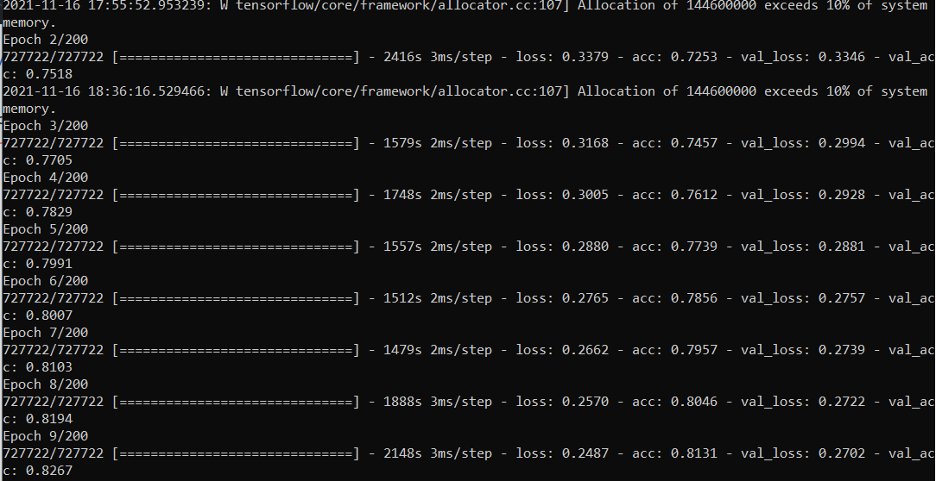Click the loss value 0.2662

(585, 351)
